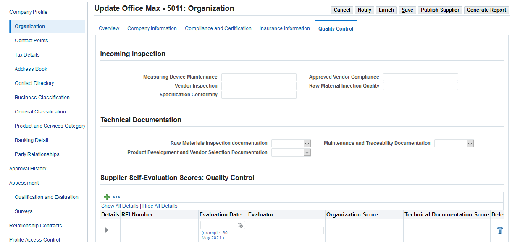Open the Insurance Information tab
512x242 pixels.
pyautogui.click(x=285, y=28)
